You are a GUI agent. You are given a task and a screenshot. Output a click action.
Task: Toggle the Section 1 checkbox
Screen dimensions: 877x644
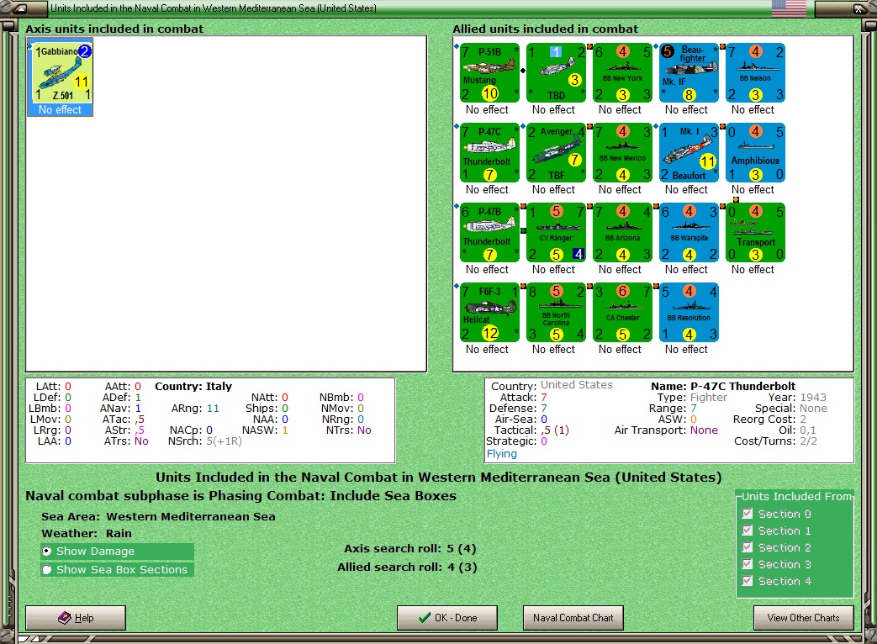[748, 531]
